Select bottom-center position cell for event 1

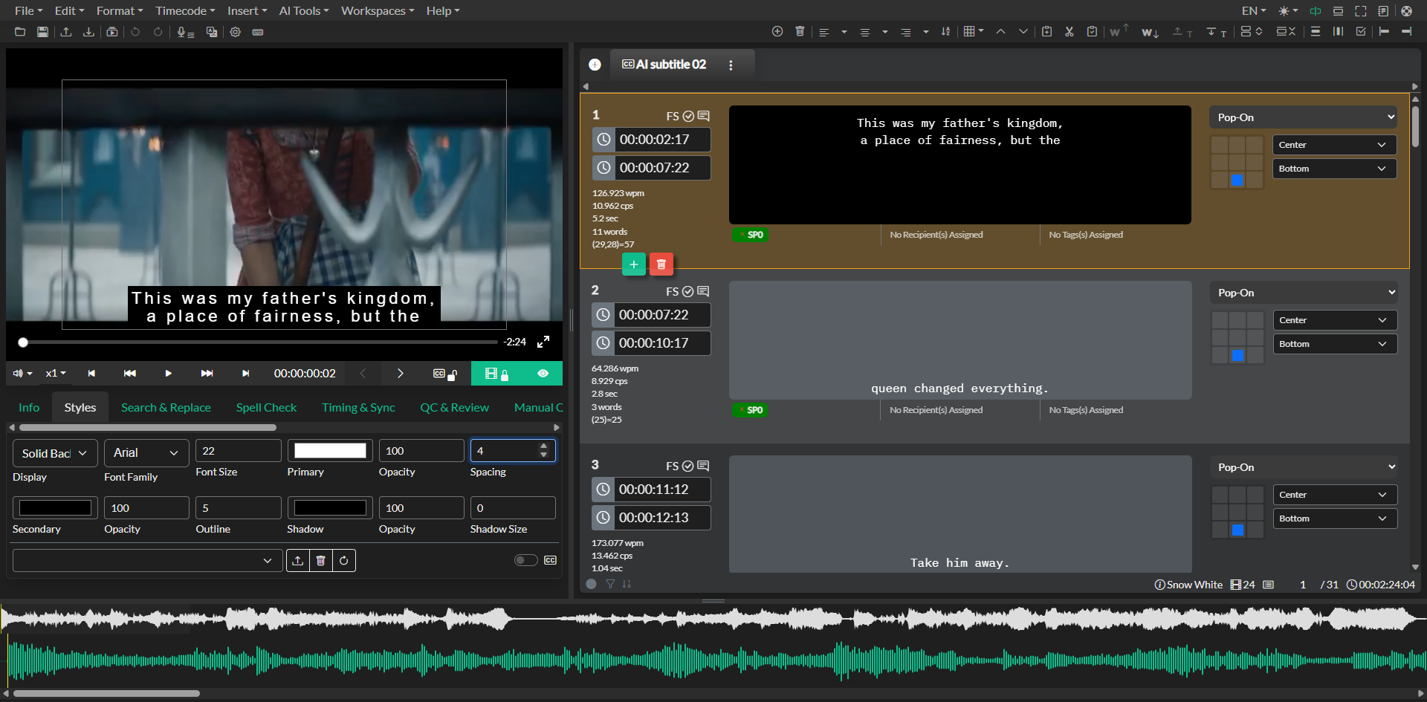pyautogui.click(x=1237, y=181)
